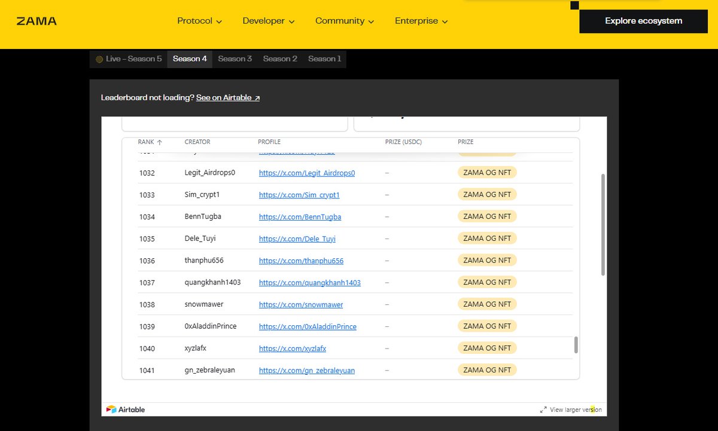Expand the Enterprise dropdown menu
The height and width of the screenshot is (431, 718).
click(421, 21)
